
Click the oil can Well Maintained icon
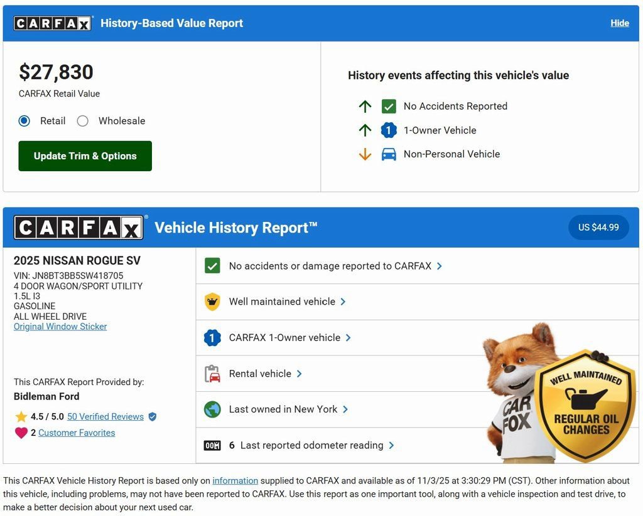point(212,301)
